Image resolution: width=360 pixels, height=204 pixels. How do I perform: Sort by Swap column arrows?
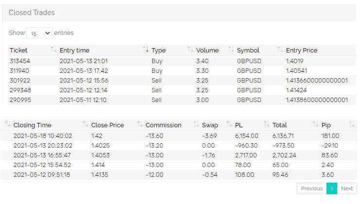tap(228, 125)
